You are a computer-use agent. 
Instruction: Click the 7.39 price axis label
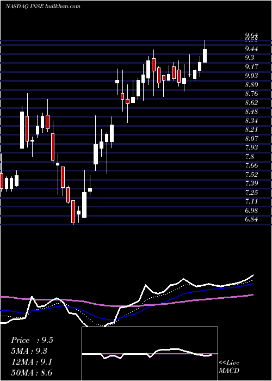tap(251, 183)
